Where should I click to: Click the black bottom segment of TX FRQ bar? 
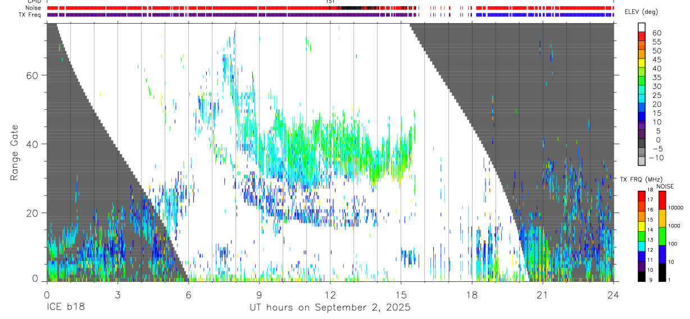tap(641, 276)
